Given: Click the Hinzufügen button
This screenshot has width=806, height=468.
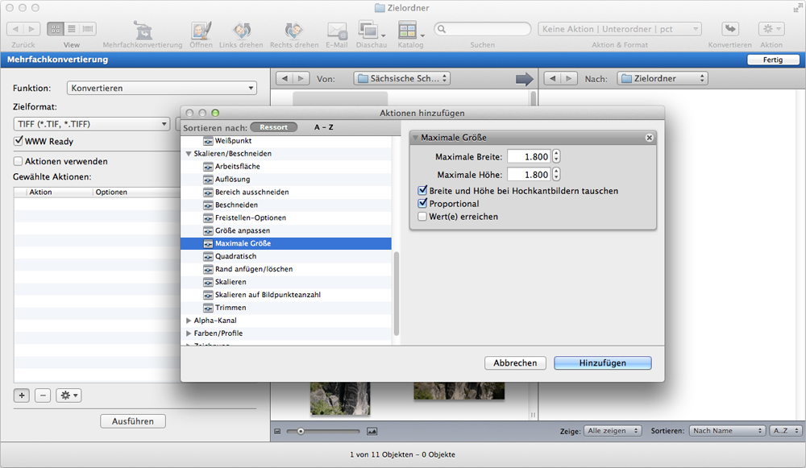Looking at the screenshot, I should (602, 362).
